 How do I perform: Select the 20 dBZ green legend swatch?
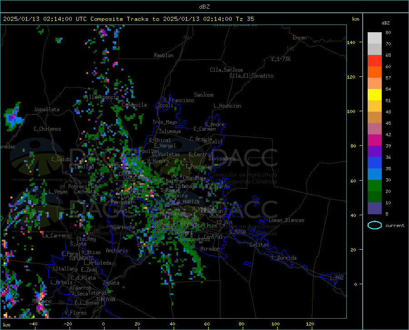[374, 185]
